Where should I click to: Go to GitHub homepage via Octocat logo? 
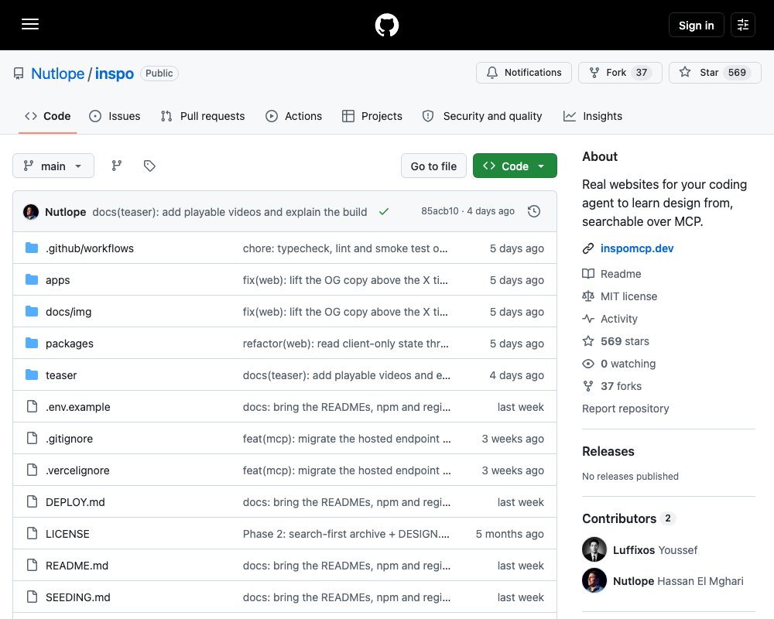pos(386,25)
